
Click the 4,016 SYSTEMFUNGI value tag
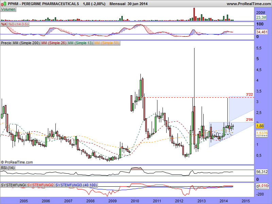click(263, 186)
